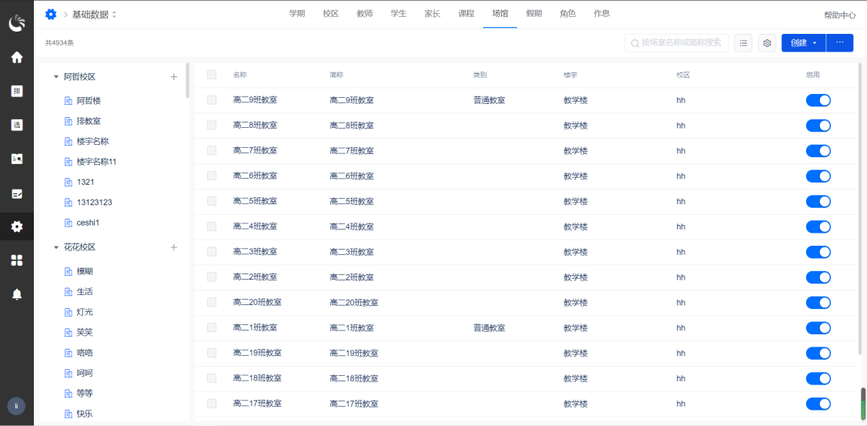Select 楼宇名称11 in the tree
The image size is (867, 426).
point(97,162)
